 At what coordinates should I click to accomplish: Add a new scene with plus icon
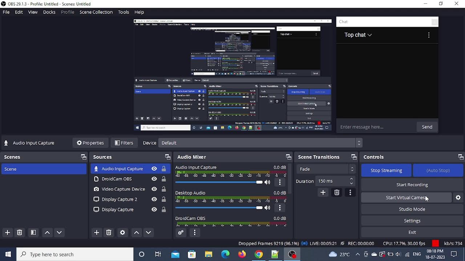[x=7, y=232]
